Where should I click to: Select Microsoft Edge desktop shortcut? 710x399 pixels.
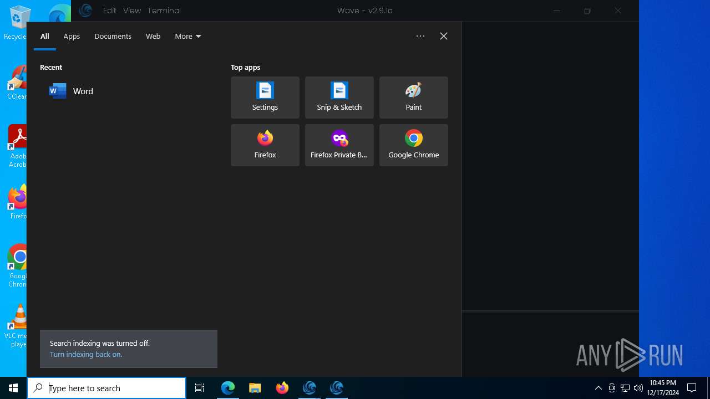tap(59, 14)
